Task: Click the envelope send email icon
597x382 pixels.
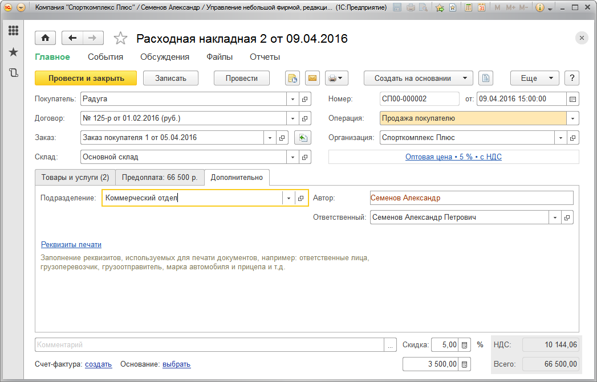Action: click(x=312, y=78)
